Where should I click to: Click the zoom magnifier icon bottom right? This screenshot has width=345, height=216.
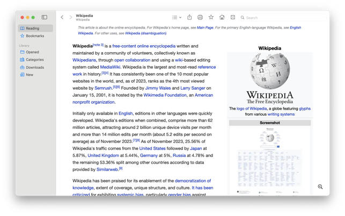pyautogui.click(x=320, y=187)
